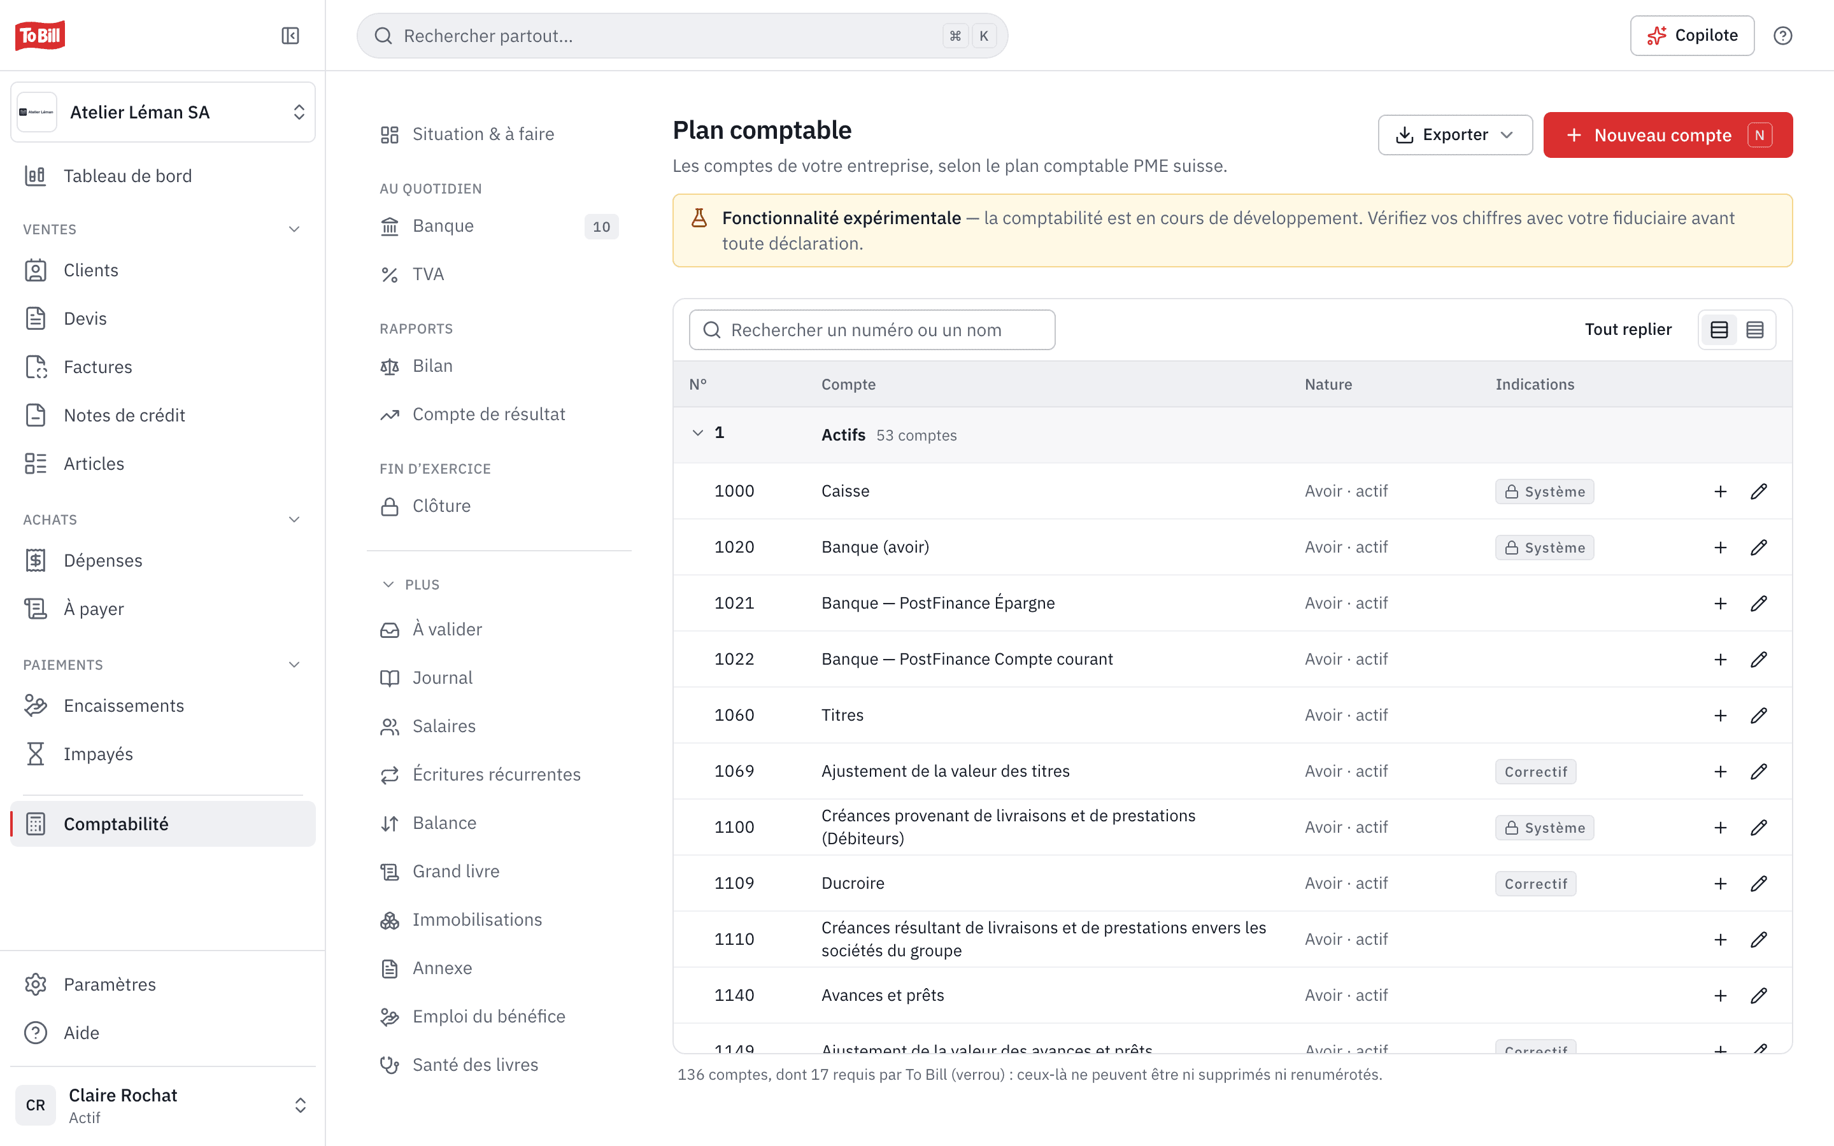This screenshot has width=1834, height=1146.
Task: Click Nouveau compte button
Action: (1667, 135)
